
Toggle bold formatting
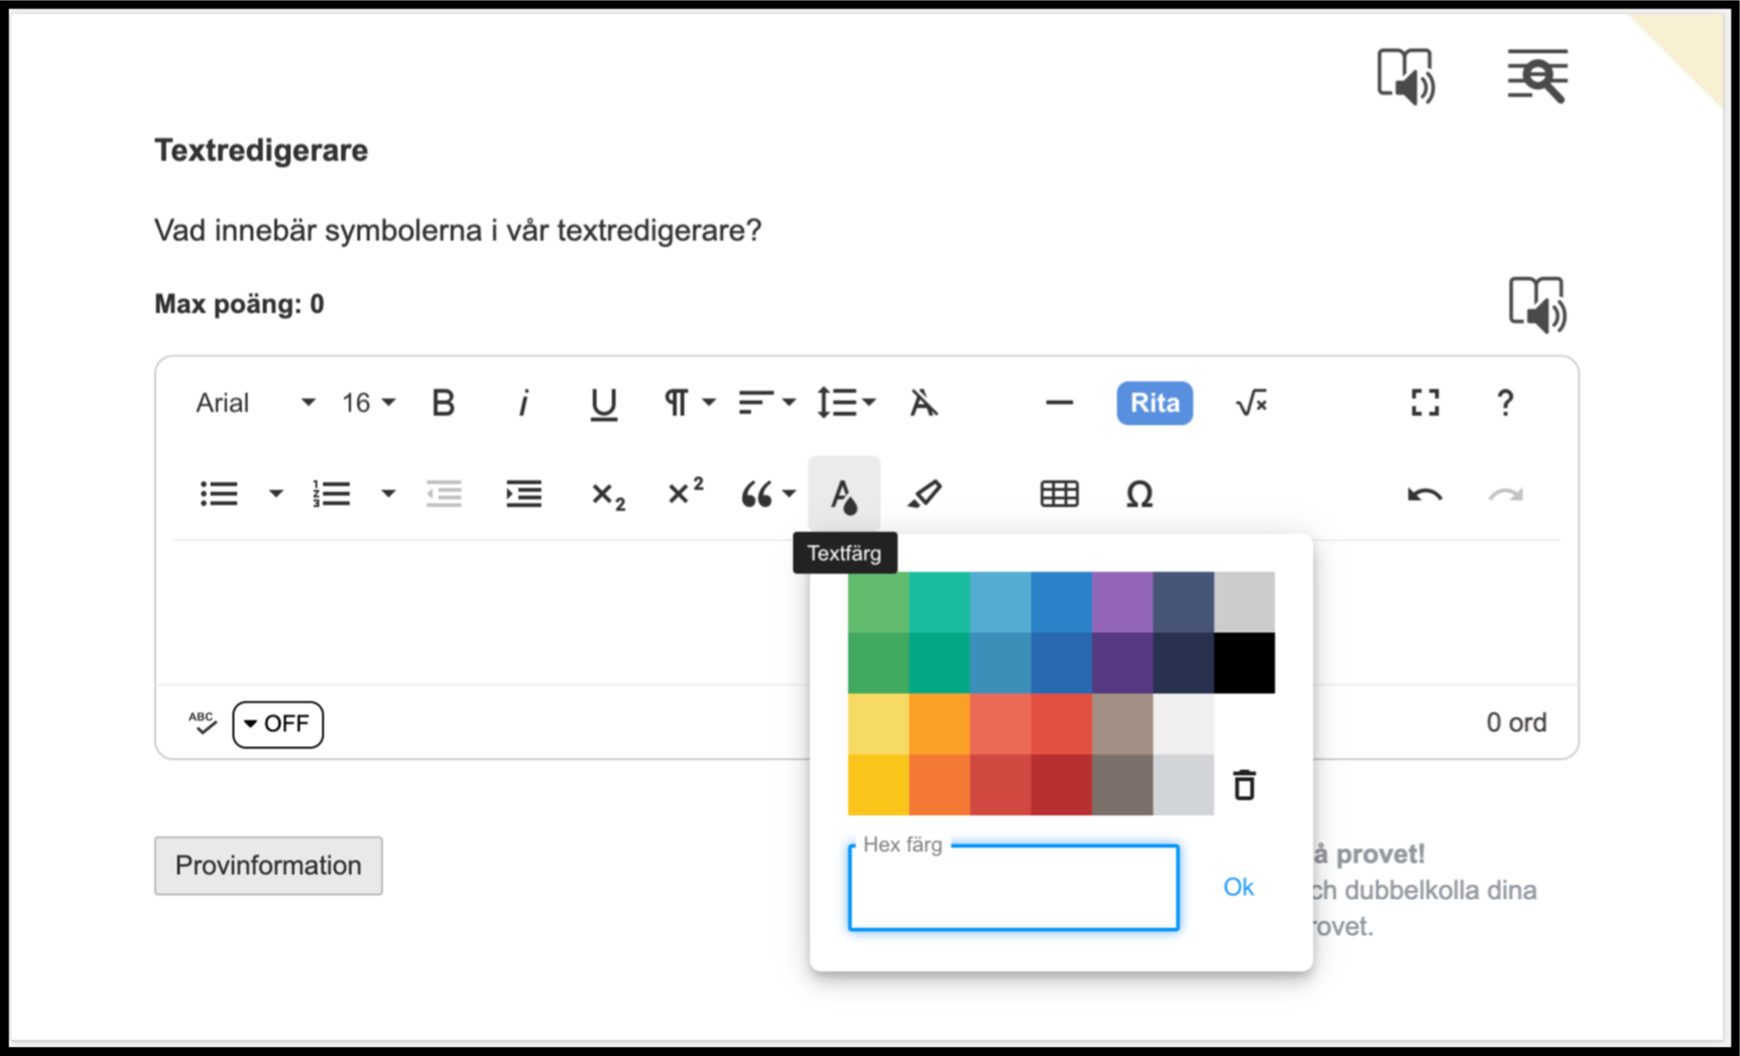[444, 403]
